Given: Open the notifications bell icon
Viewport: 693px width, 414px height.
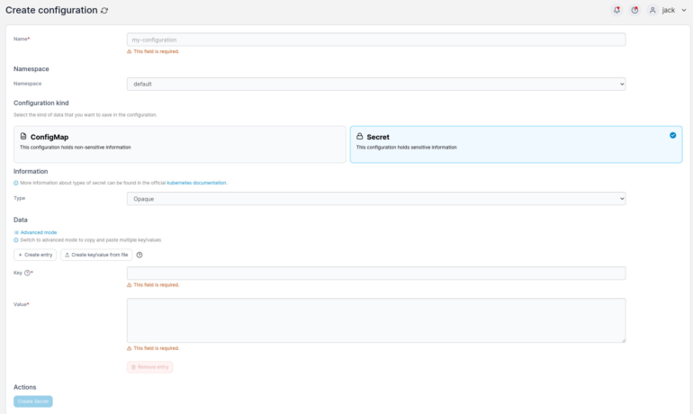Looking at the screenshot, I should tap(616, 10).
